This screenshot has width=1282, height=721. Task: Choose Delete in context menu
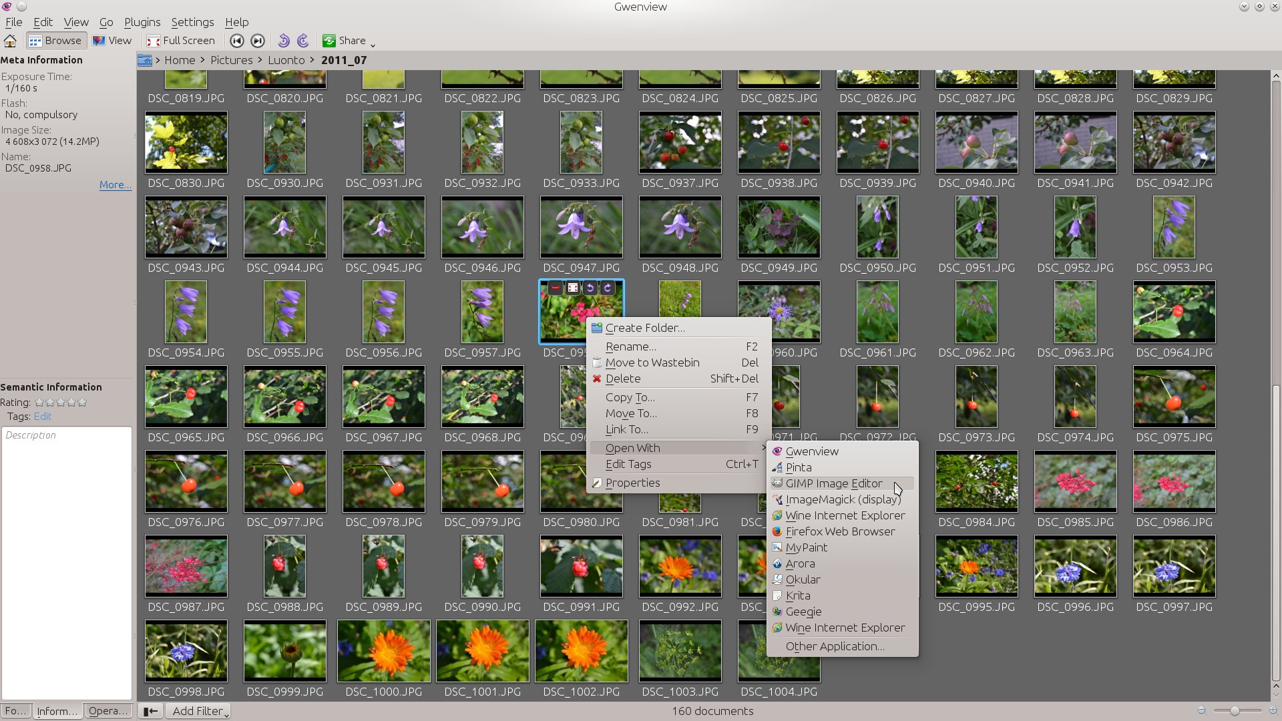point(679,379)
